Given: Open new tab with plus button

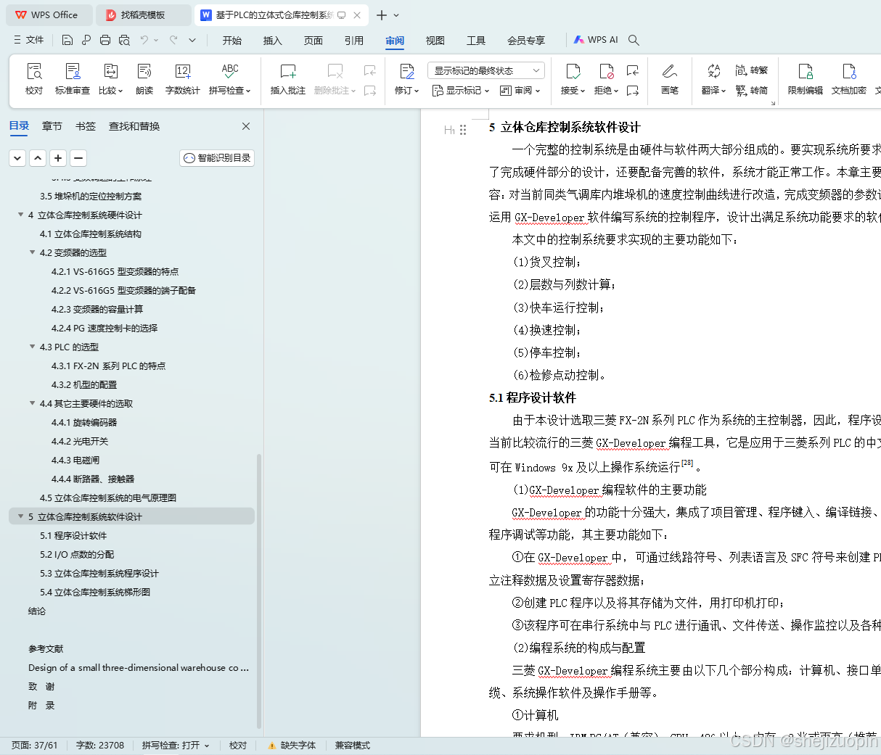Looking at the screenshot, I should click(x=382, y=15).
